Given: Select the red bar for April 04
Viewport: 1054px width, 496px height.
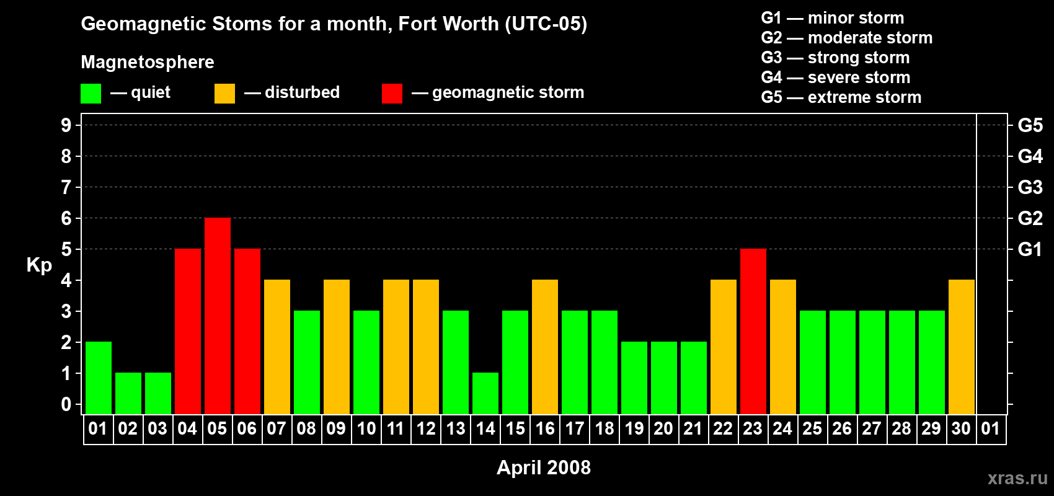Looking at the screenshot, I should tap(188, 331).
